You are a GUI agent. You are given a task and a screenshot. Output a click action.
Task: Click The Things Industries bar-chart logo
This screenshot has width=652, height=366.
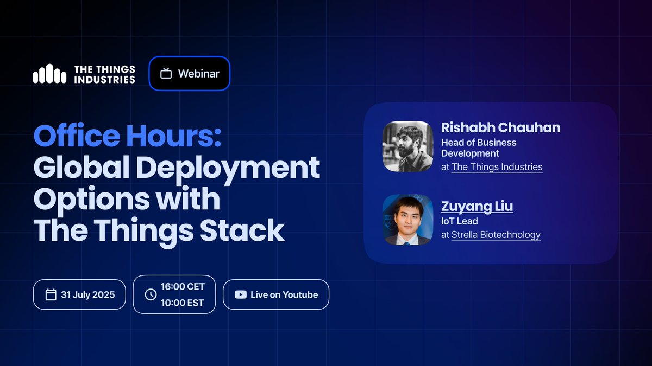[50, 74]
